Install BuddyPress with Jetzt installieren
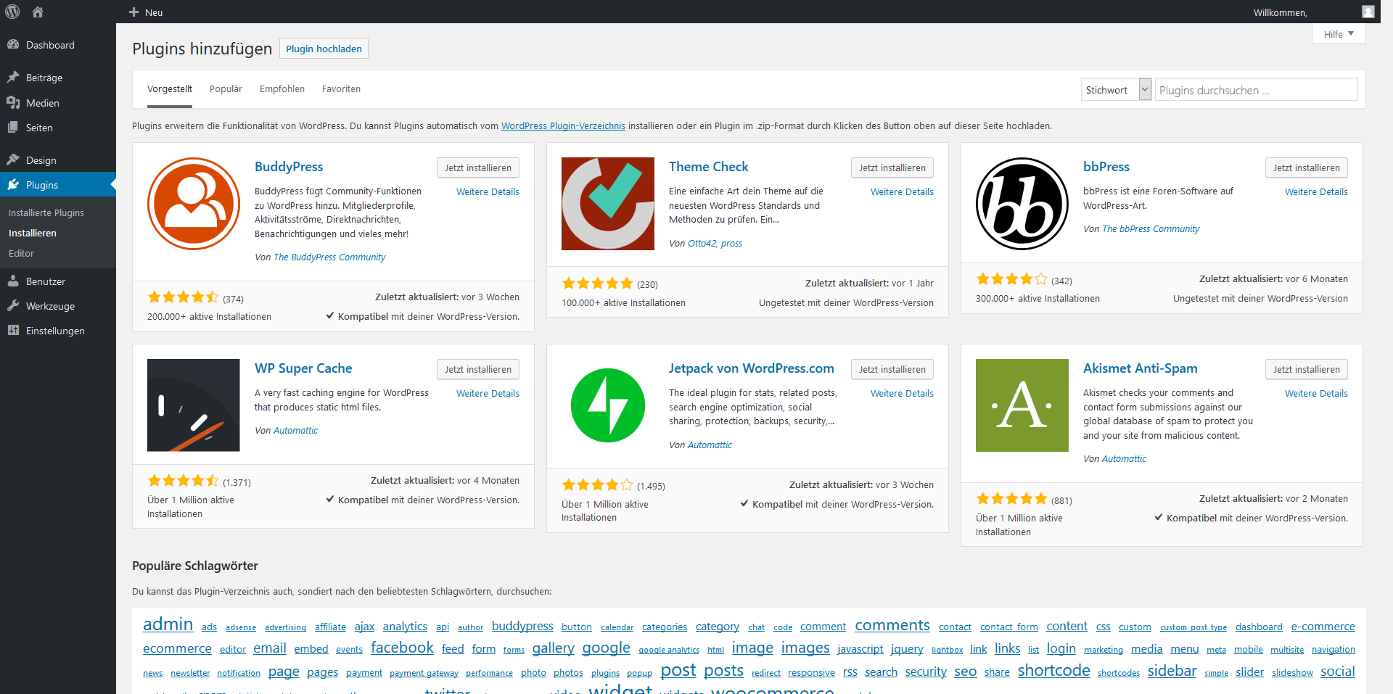This screenshot has height=694, width=1393. tap(477, 168)
